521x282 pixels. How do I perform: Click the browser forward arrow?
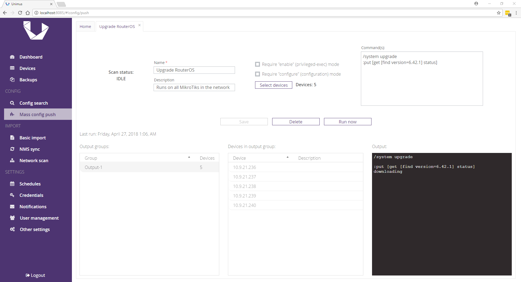tap(12, 13)
